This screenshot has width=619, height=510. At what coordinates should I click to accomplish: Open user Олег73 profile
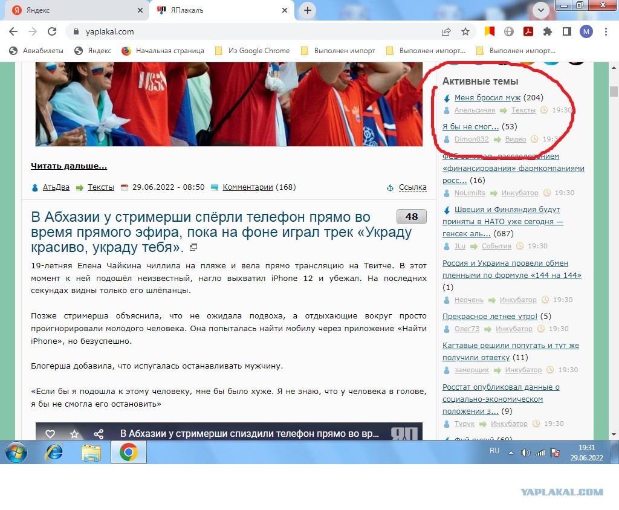click(x=467, y=329)
